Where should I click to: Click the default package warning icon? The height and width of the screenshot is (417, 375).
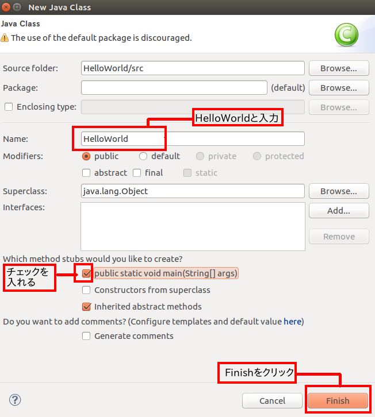click(5, 38)
